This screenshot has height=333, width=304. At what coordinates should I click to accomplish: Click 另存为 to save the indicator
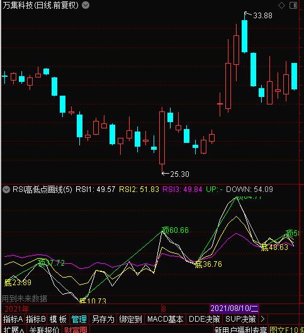[x=103, y=319]
